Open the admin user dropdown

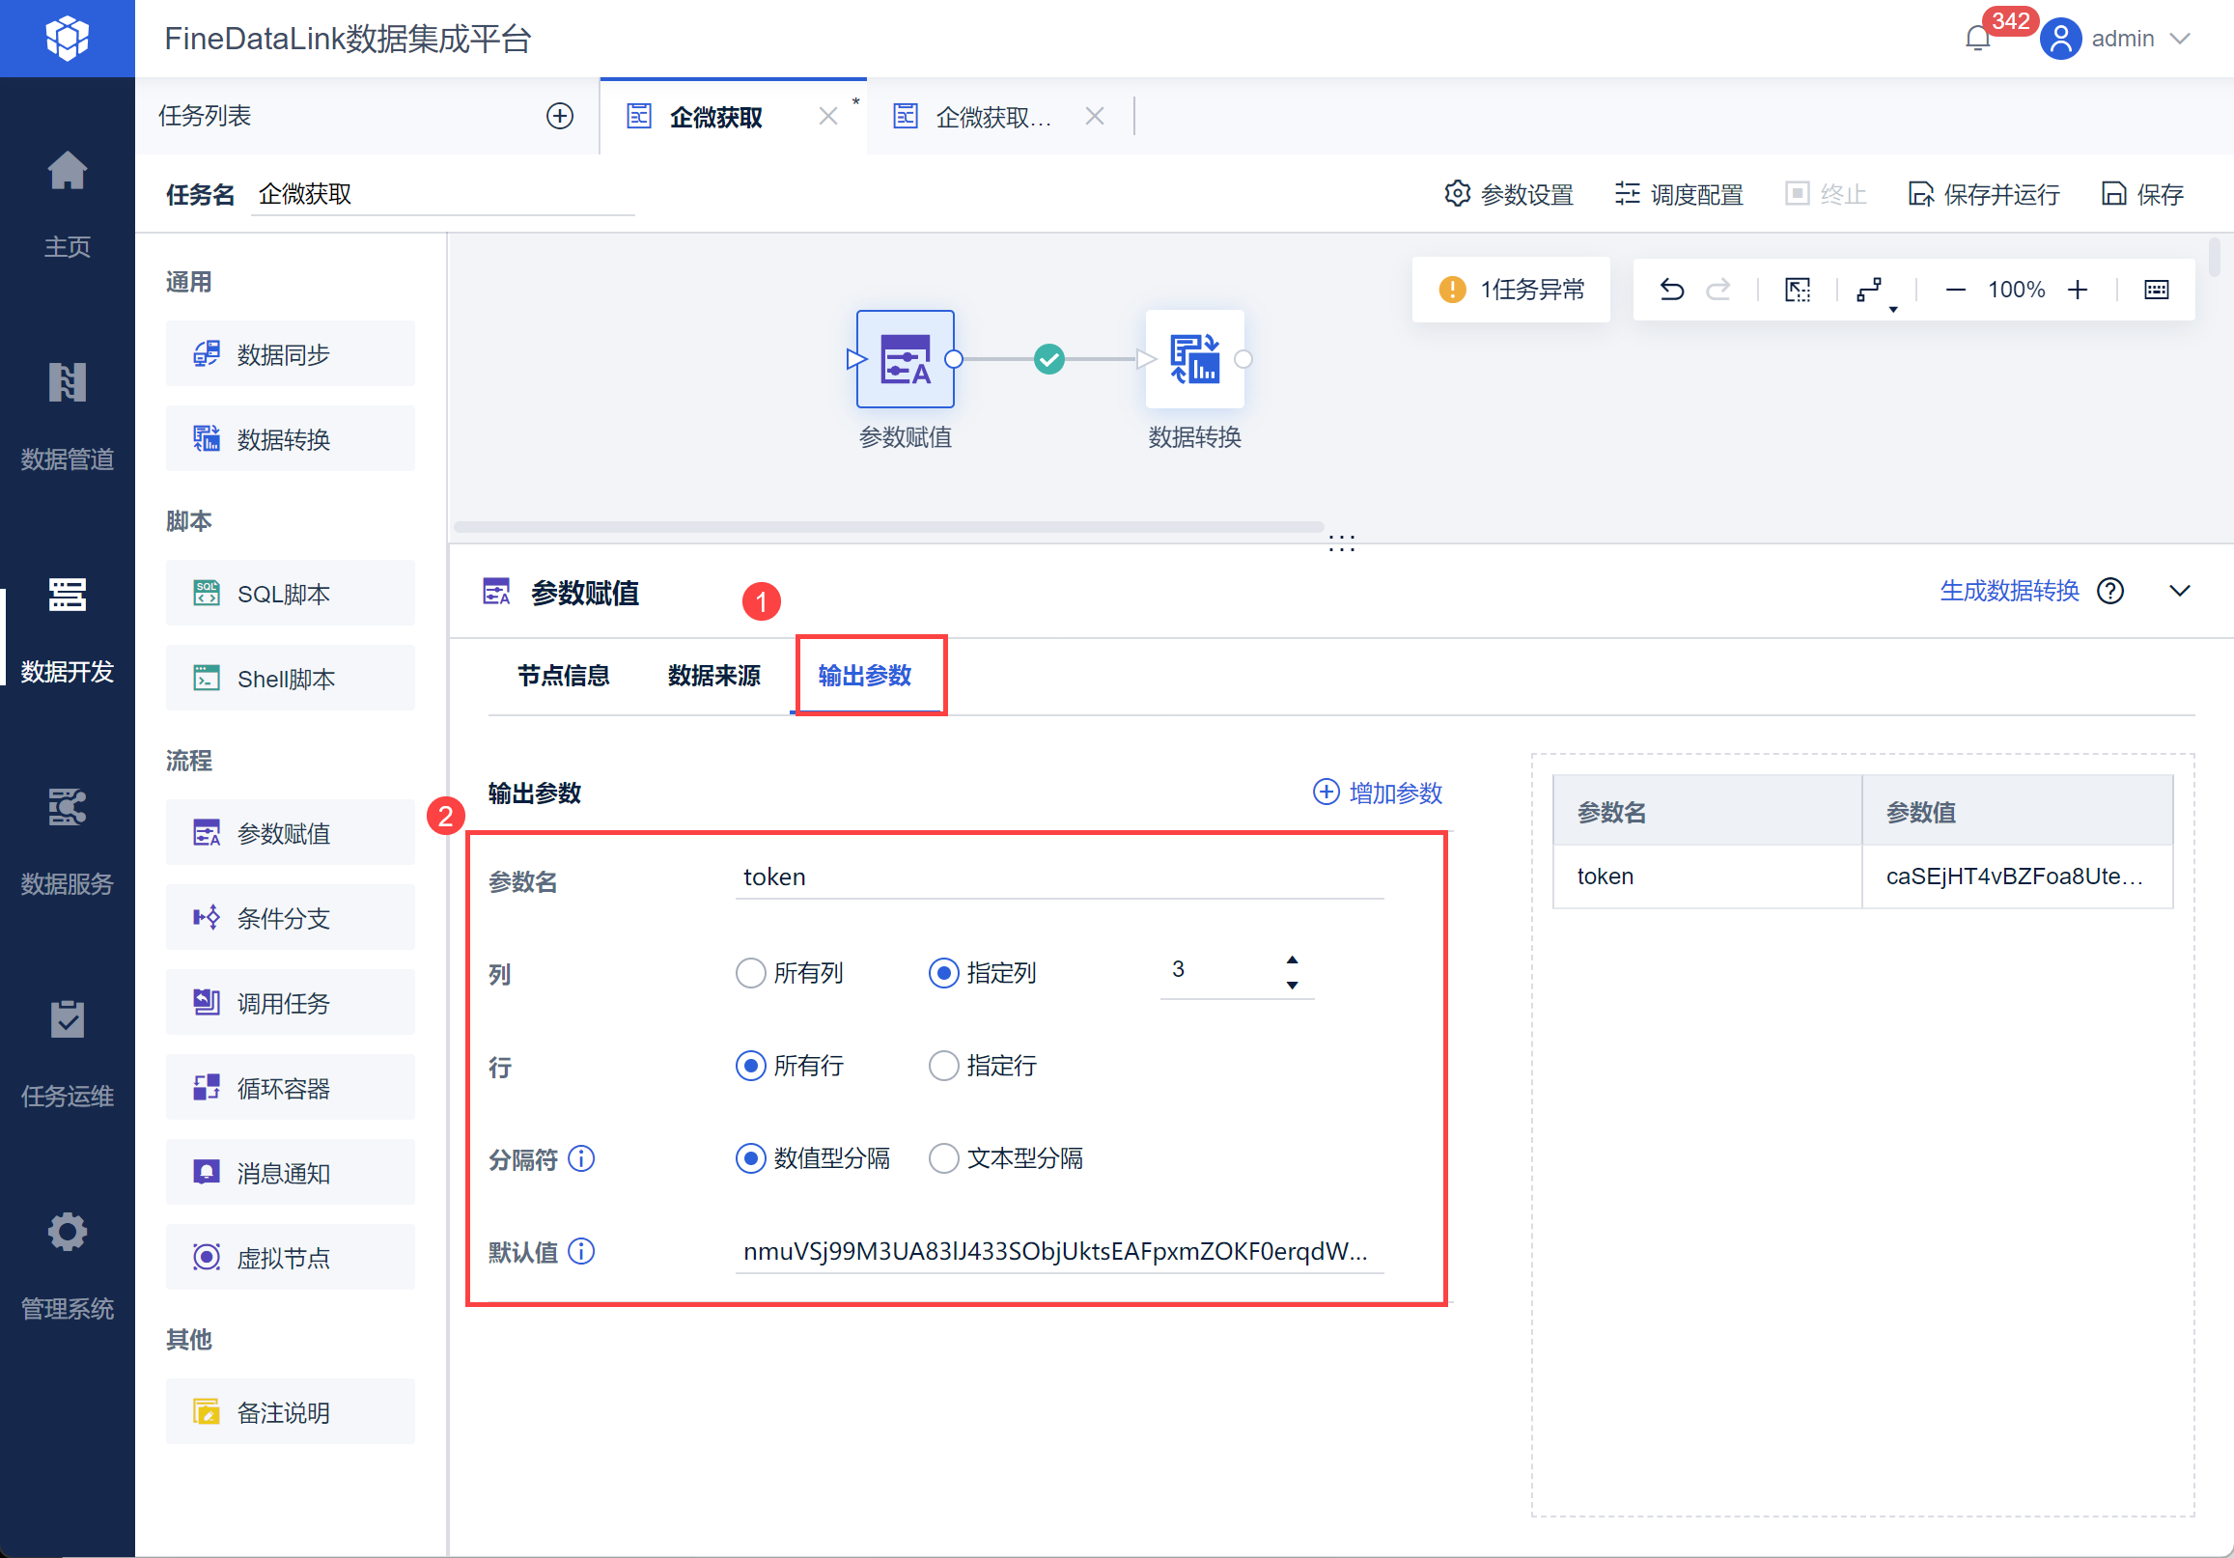[2122, 39]
